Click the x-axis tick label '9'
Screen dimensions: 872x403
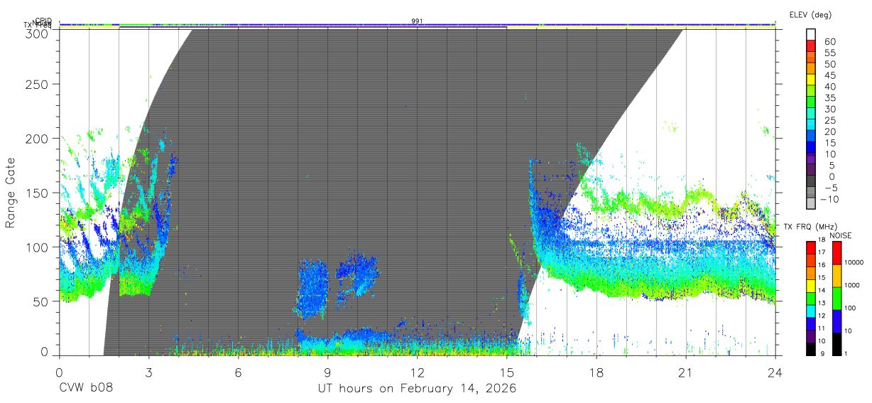[x=327, y=372]
